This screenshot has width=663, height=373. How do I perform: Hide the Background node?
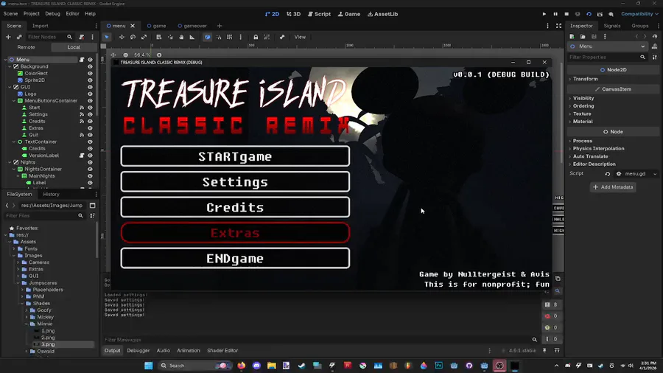(x=90, y=66)
